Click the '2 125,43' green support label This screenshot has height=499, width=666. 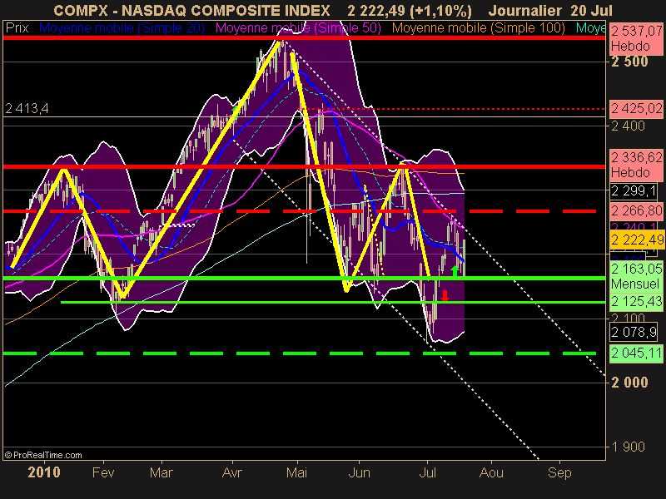tap(636, 302)
